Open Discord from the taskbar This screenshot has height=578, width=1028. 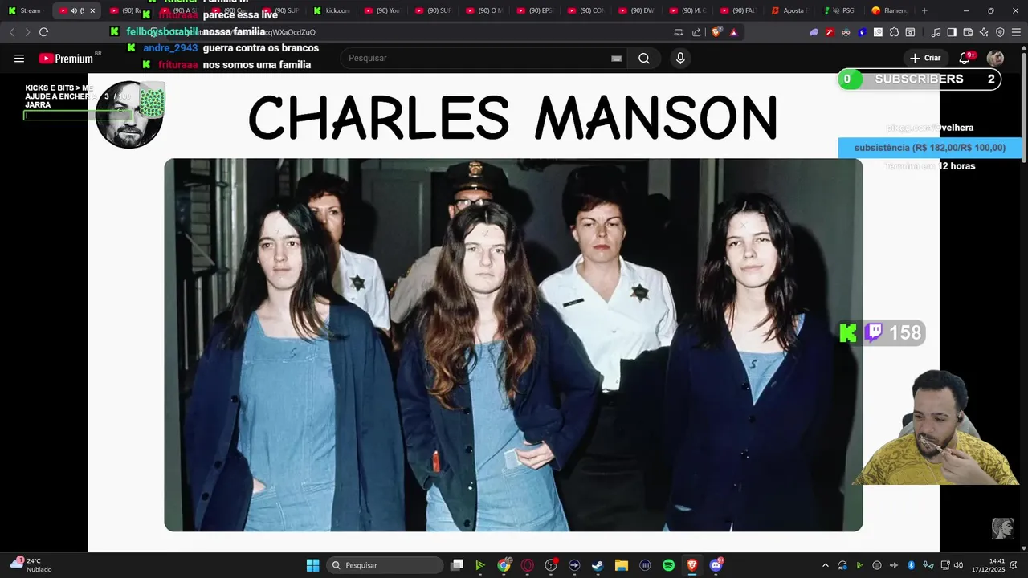[x=716, y=565]
